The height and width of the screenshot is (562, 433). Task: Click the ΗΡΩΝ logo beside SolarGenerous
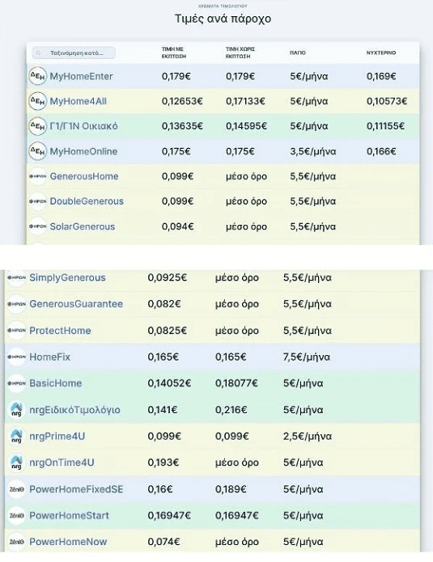pos(38,226)
